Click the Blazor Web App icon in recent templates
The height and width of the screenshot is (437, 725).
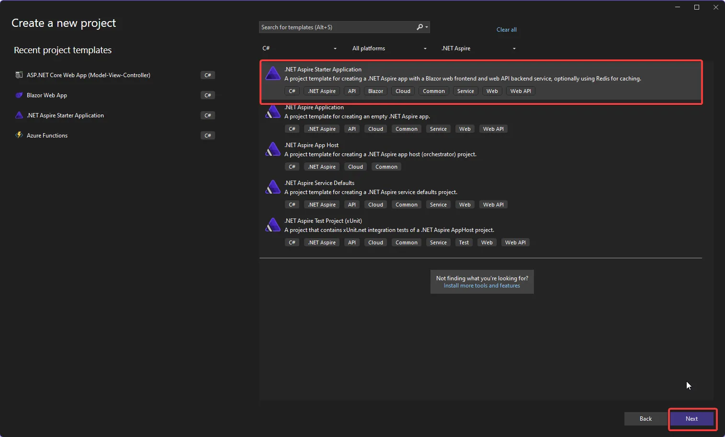[x=19, y=95]
